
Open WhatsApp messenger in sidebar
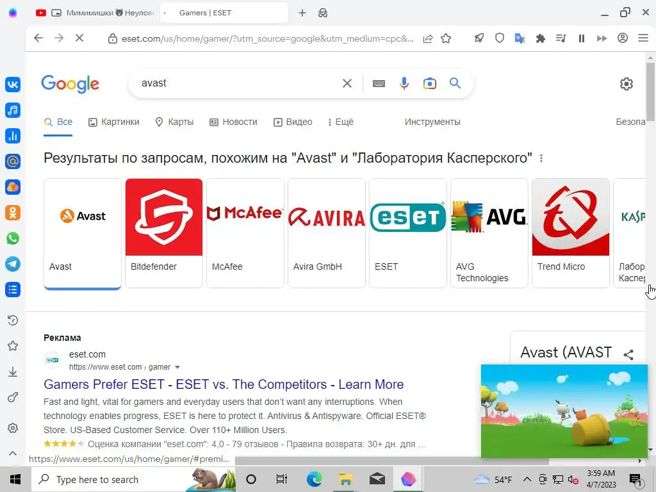(x=13, y=238)
